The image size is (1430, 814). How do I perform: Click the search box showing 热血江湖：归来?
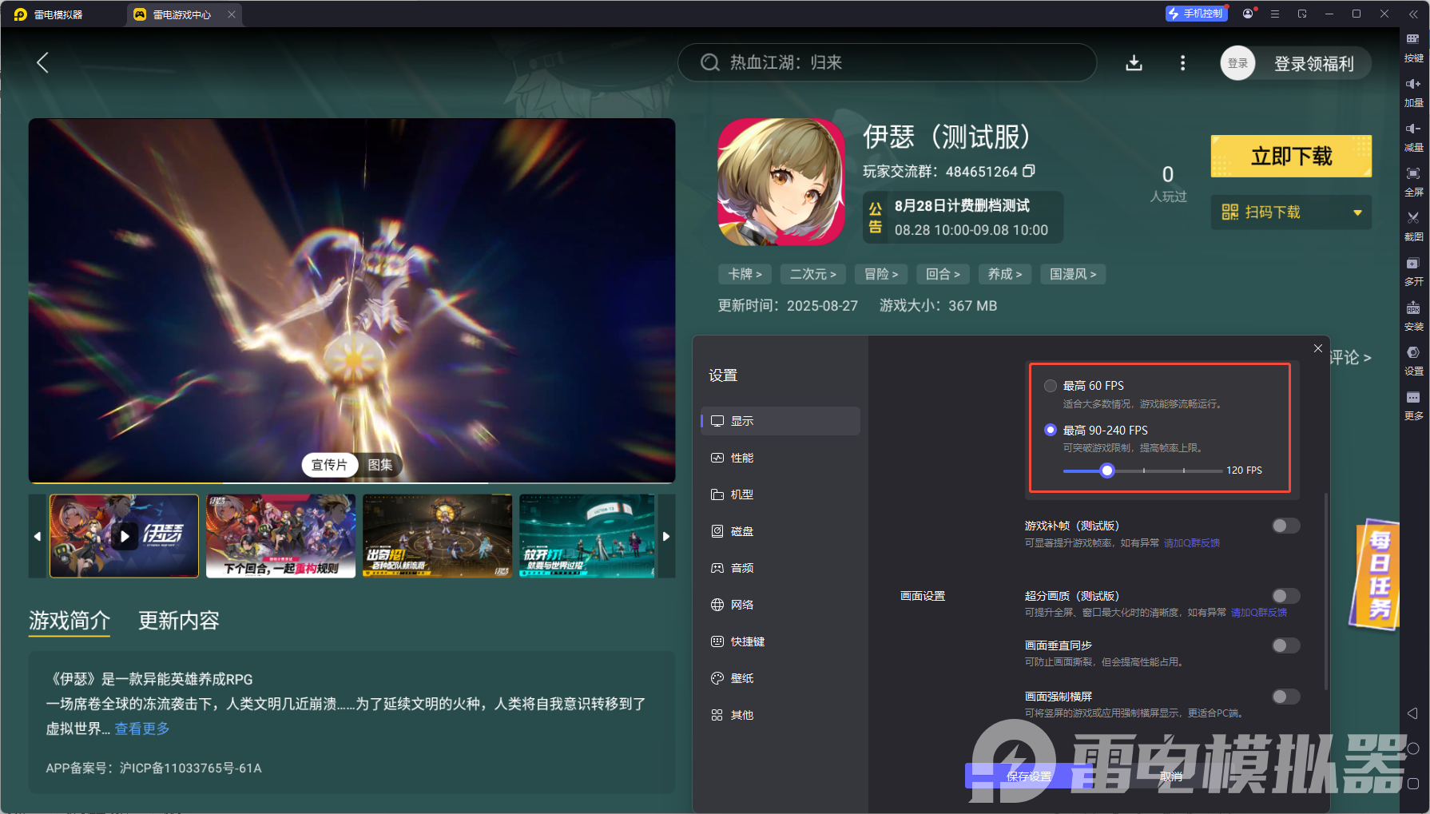pyautogui.click(x=887, y=62)
